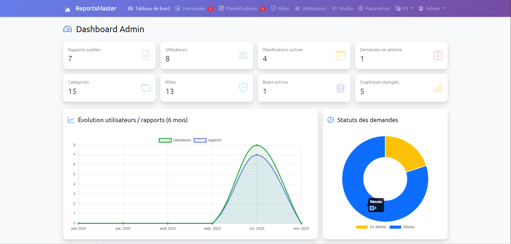Image resolution: width=511 pixels, height=244 pixels.
Task: Open the FR language dropdown
Action: click(404, 9)
